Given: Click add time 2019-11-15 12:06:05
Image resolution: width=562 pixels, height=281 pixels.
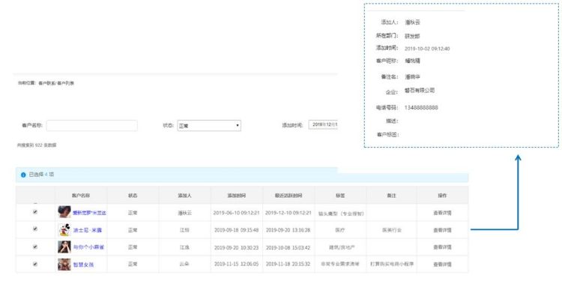Looking at the screenshot, I should [236, 265].
